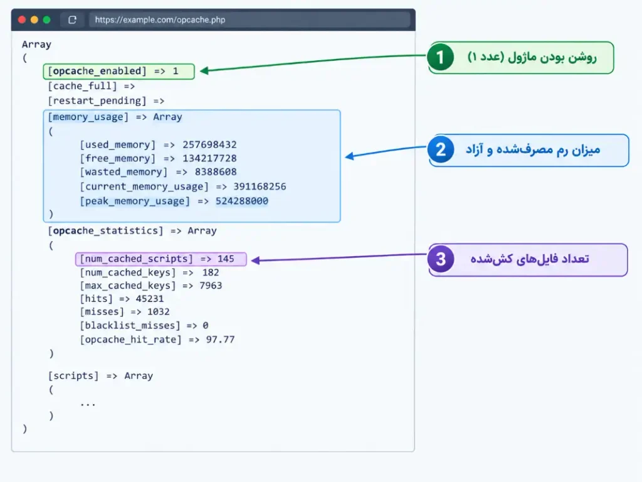642x482 pixels.
Task: Select the [opcache_enabled] => 1 line
Action: [118, 72]
